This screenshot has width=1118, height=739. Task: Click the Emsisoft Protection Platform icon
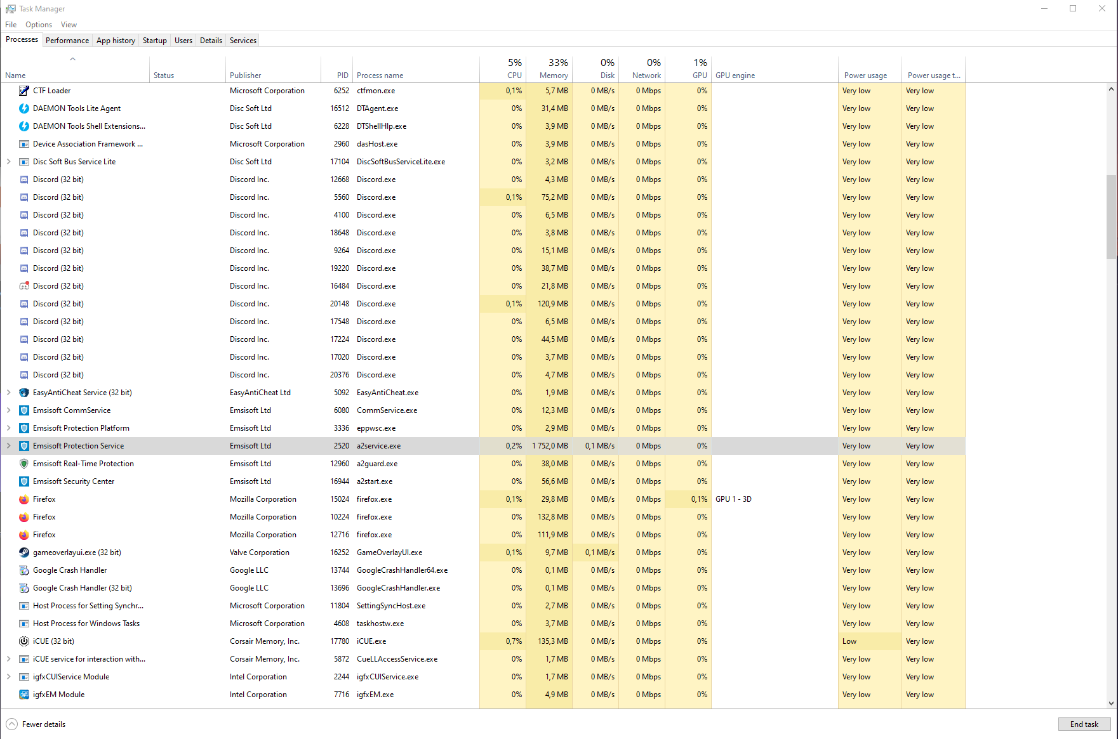point(24,428)
